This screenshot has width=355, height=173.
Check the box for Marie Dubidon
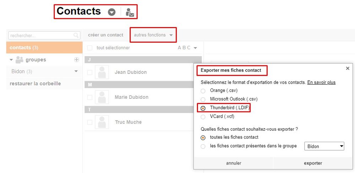(x=90, y=97)
